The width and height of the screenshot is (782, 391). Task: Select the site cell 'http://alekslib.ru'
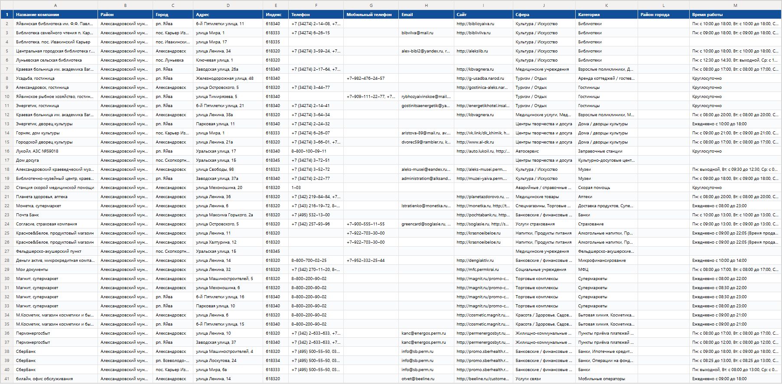pyautogui.click(x=483, y=51)
